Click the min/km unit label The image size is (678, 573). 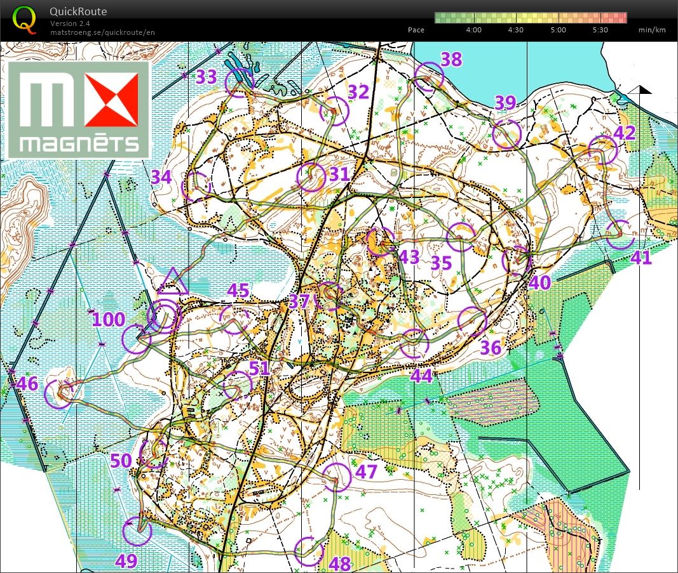652,30
